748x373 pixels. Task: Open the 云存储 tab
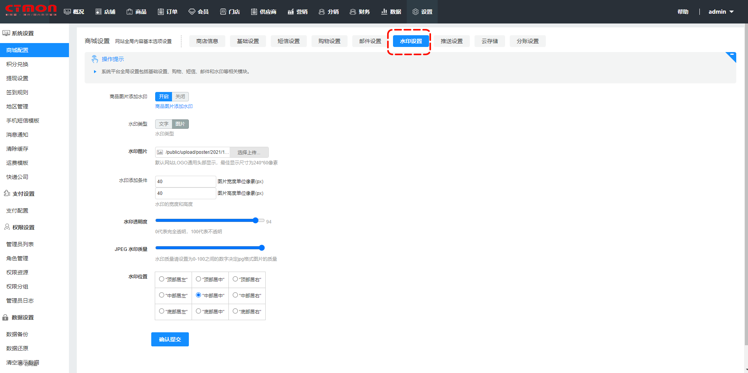pyautogui.click(x=489, y=41)
